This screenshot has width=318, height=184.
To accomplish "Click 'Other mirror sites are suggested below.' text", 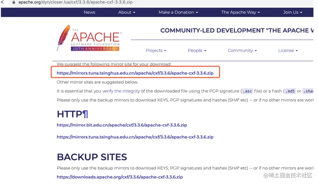I will [97, 82].
